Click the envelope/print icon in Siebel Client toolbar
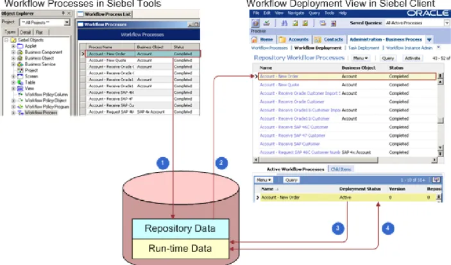451x265 pixels. coord(323,23)
